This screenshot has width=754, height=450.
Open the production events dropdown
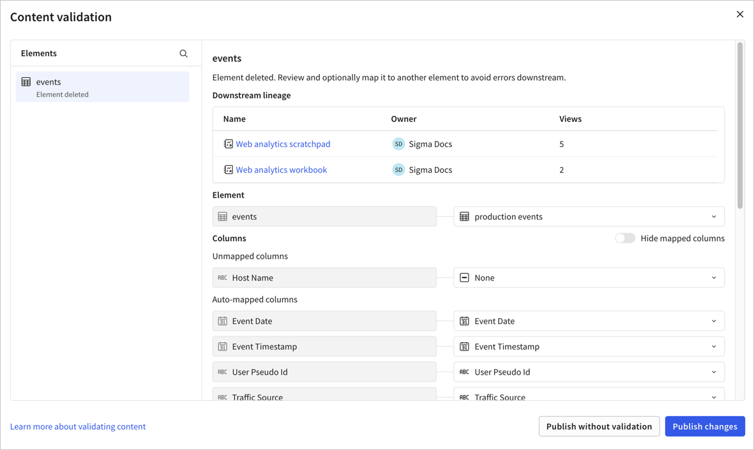click(x=714, y=216)
